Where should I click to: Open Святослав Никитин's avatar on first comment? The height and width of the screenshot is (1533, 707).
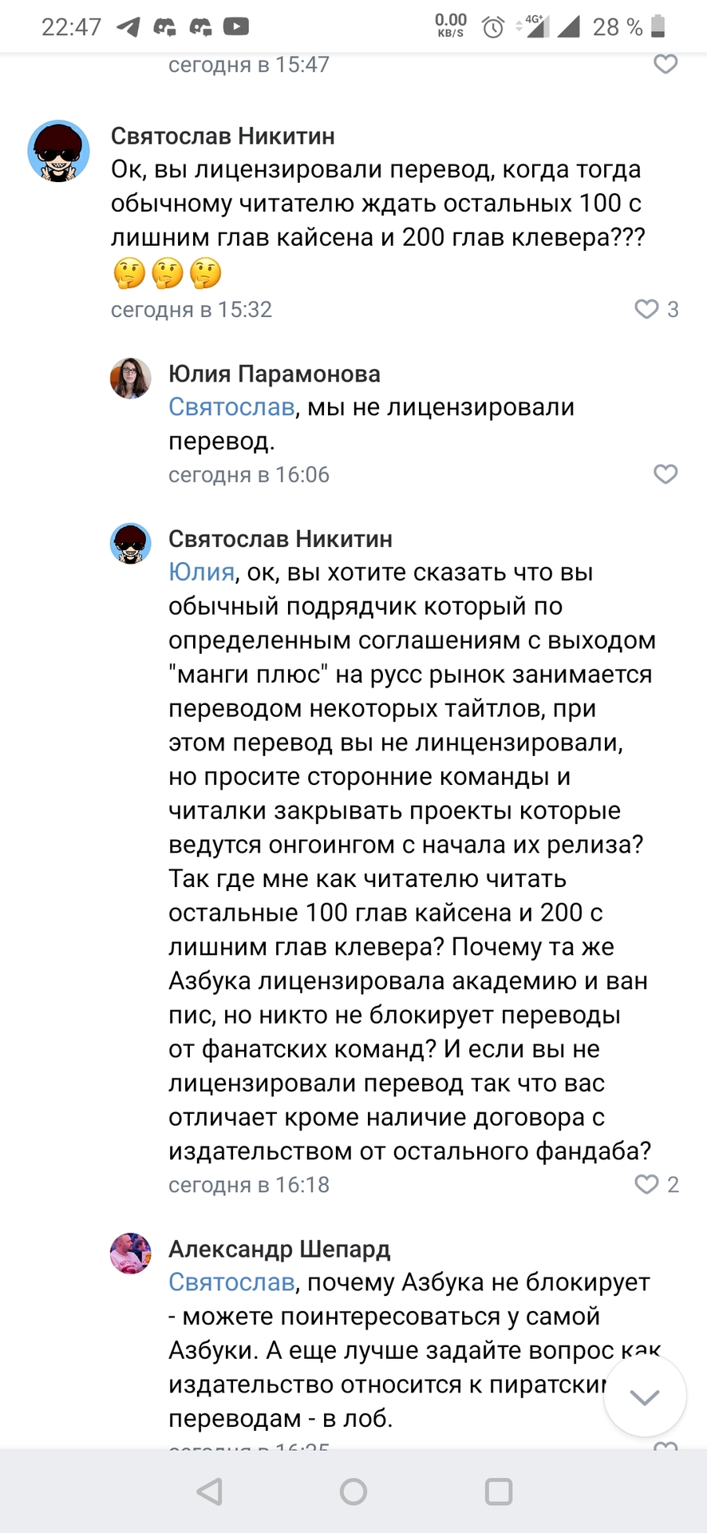[59, 151]
